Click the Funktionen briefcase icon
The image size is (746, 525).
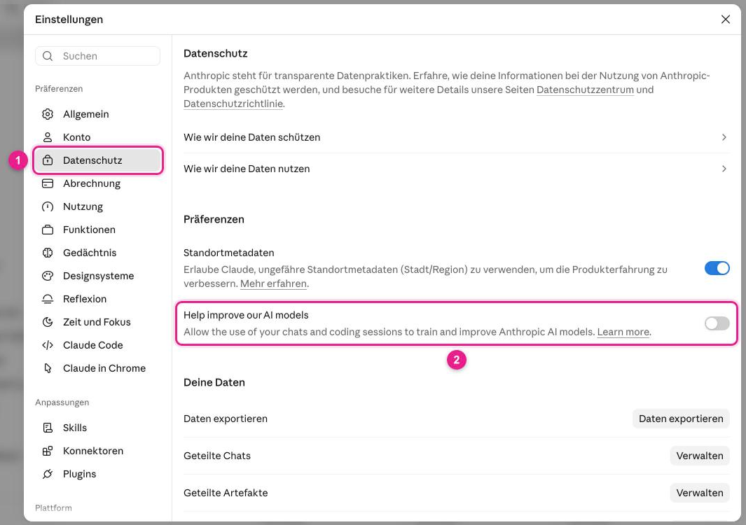click(48, 230)
